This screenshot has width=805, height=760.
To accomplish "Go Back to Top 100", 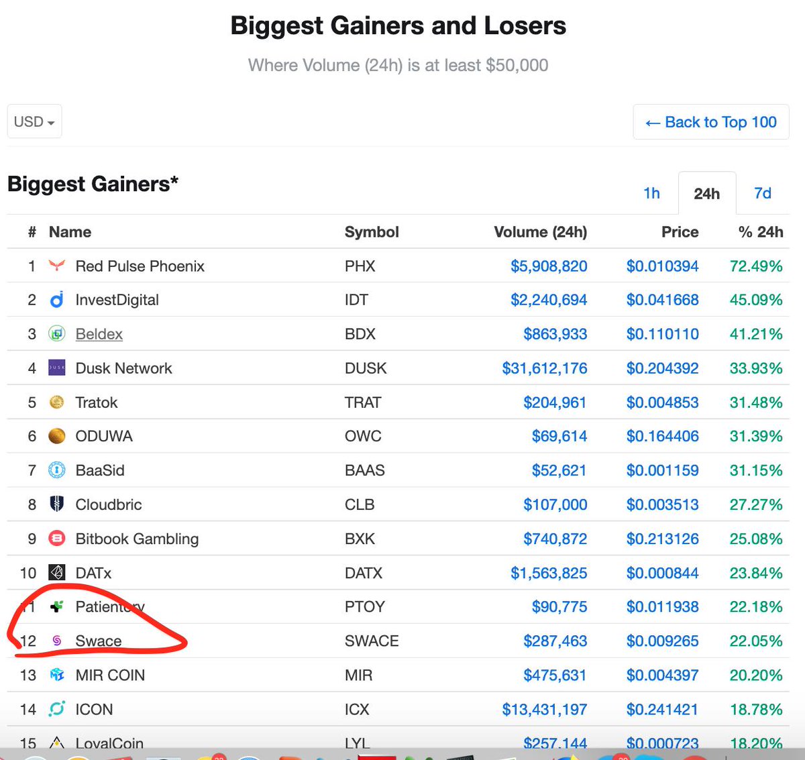I will pyautogui.click(x=711, y=122).
